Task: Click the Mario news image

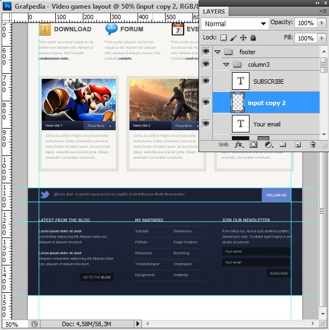Action: 78,100
